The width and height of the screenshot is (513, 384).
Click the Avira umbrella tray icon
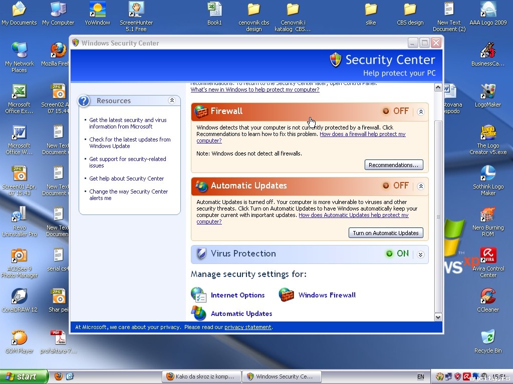(466, 376)
